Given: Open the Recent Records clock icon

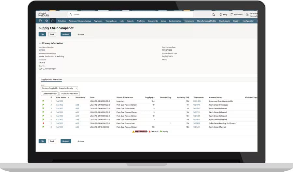Looking at the screenshot, I should tap(40, 21).
